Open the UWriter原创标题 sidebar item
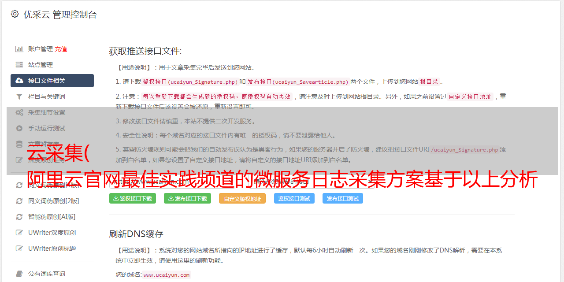The width and height of the screenshot is (564, 282). (x=52, y=249)
